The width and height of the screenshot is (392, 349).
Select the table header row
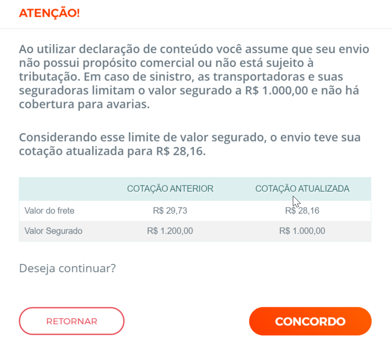195,188
